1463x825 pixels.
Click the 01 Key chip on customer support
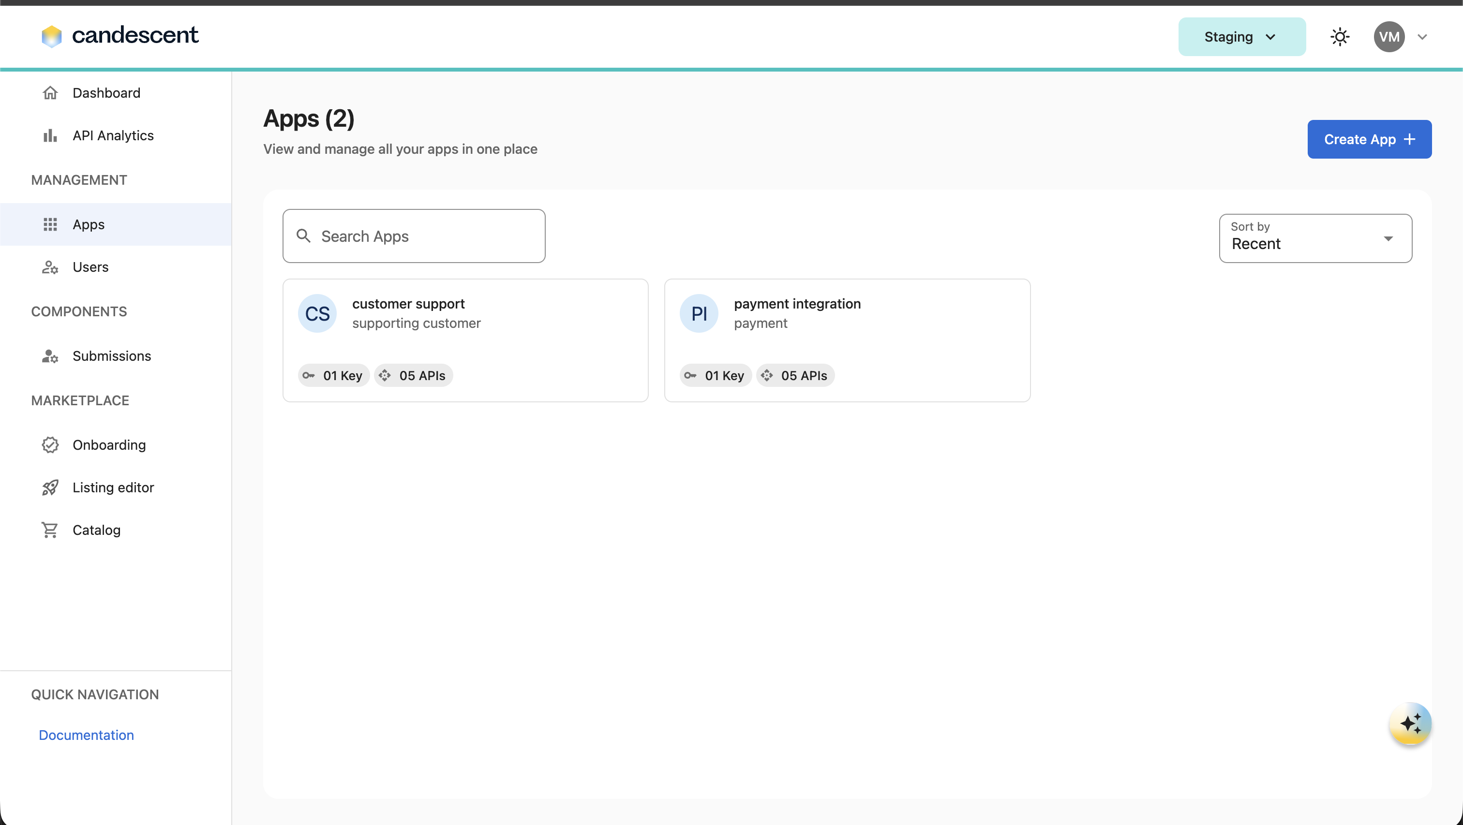[334, 375]
